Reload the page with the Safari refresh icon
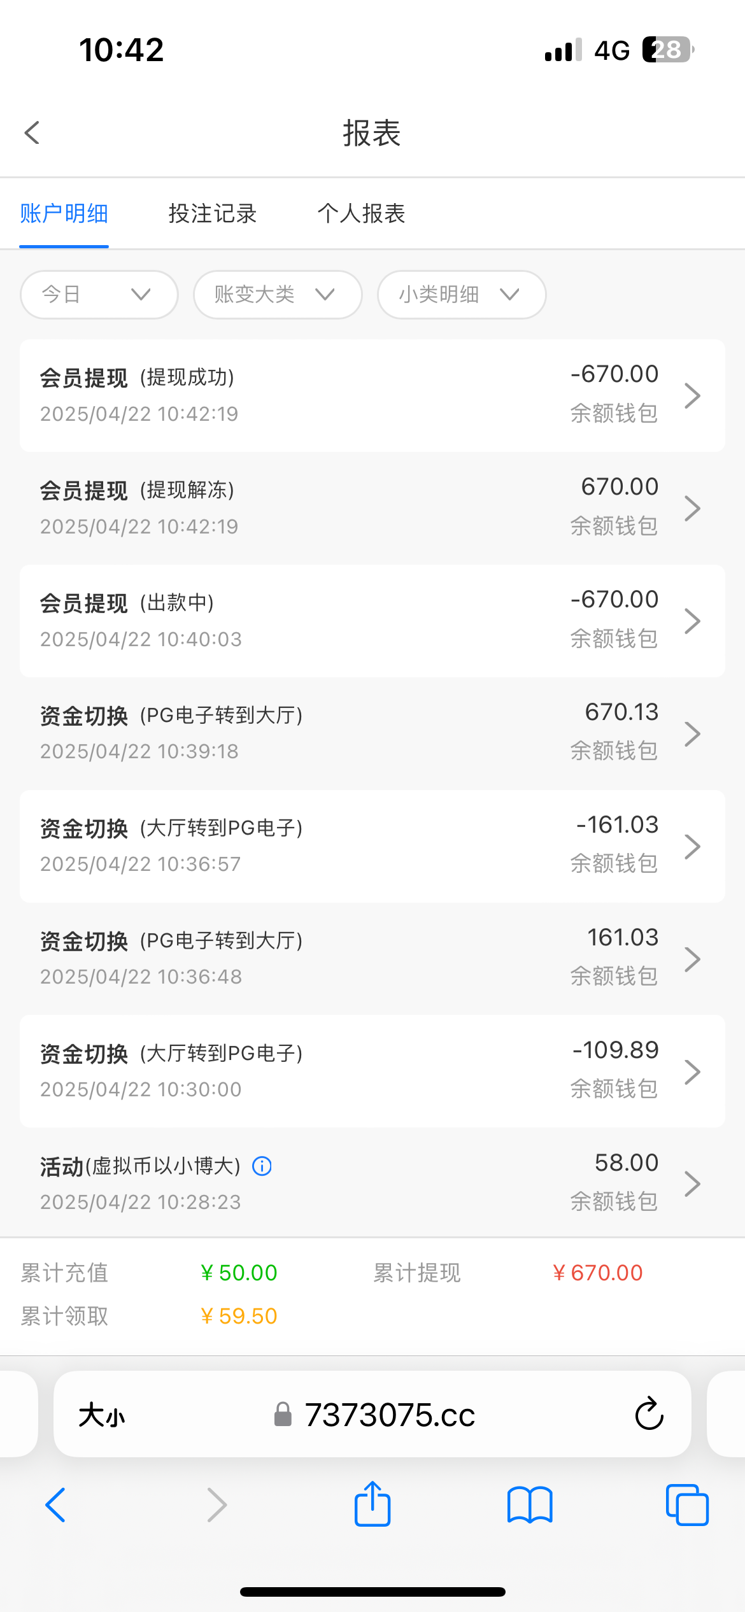The width and height of the screenshot is (745, 1612). (649, 1414)
